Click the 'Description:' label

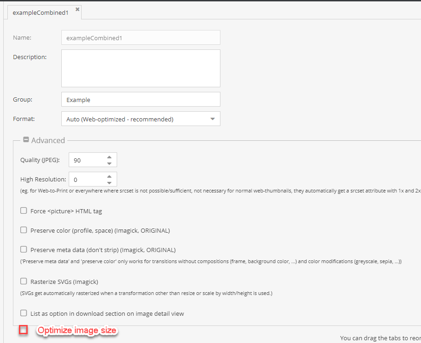click(x=30, y=57)
